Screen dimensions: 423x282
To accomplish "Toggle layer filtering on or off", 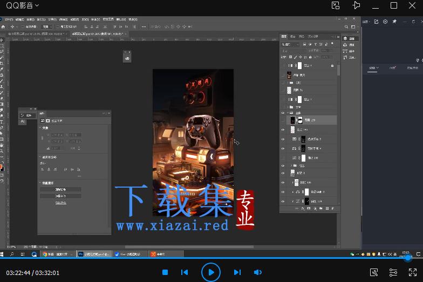I will [x=332, y=44].
